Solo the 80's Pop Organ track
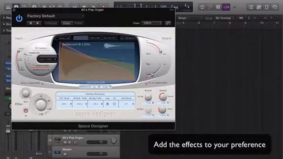This screenshot has height=159, width=283. pyautogui.click(x=70, y=142)
